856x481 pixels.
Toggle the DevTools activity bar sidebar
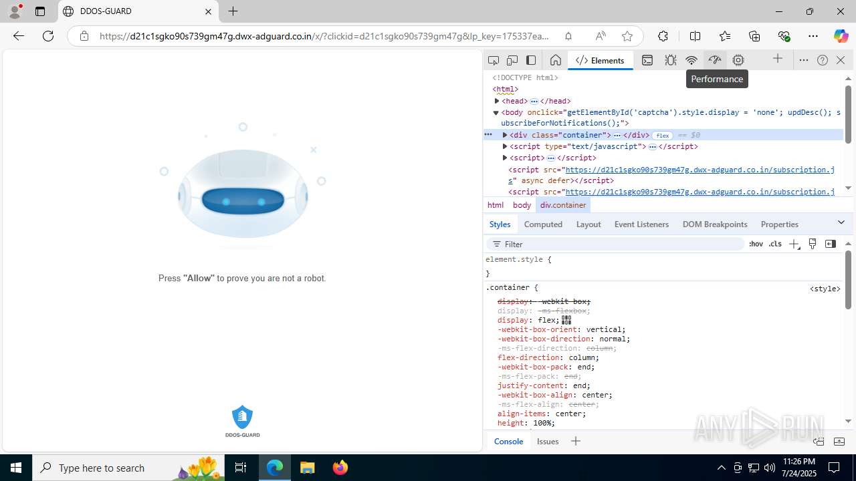coord(531,60)
